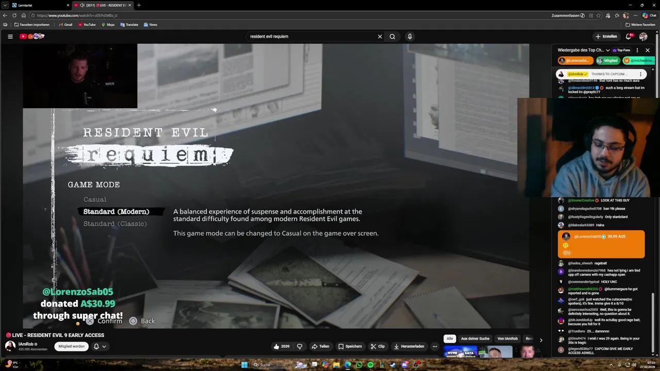660x371 pixels.
Task: Open WhatsApp from the taskbar
Action: tap(359, 365)
